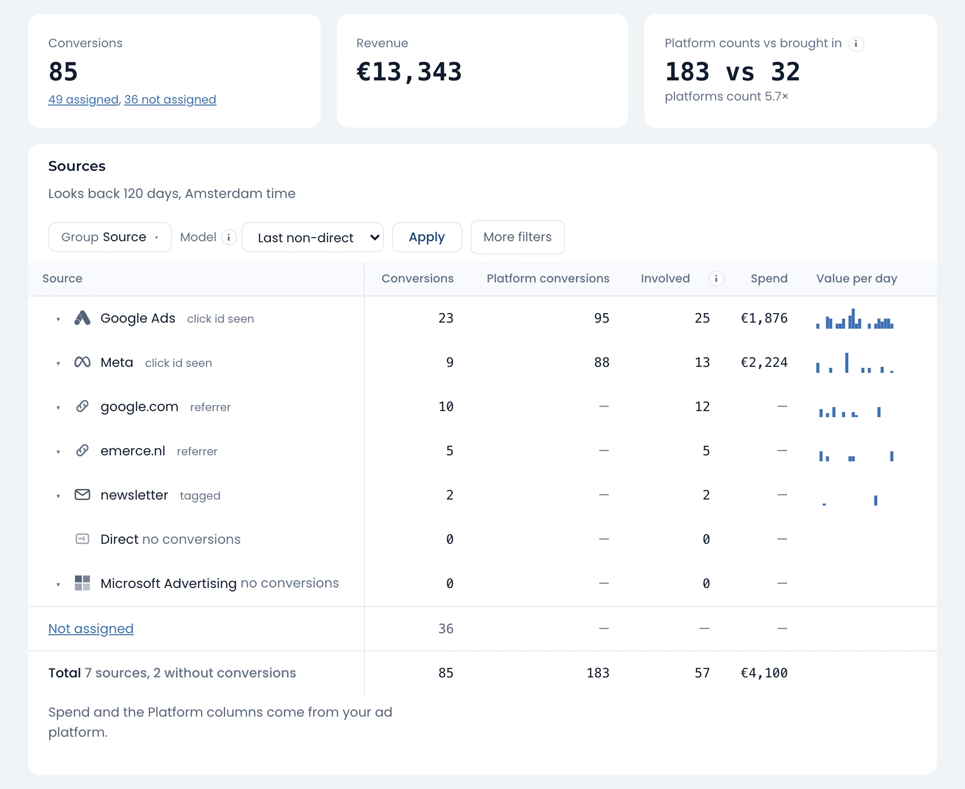965x789 pixels.
Task: Expand the Microsoft Advertising row
Action: 58,584
